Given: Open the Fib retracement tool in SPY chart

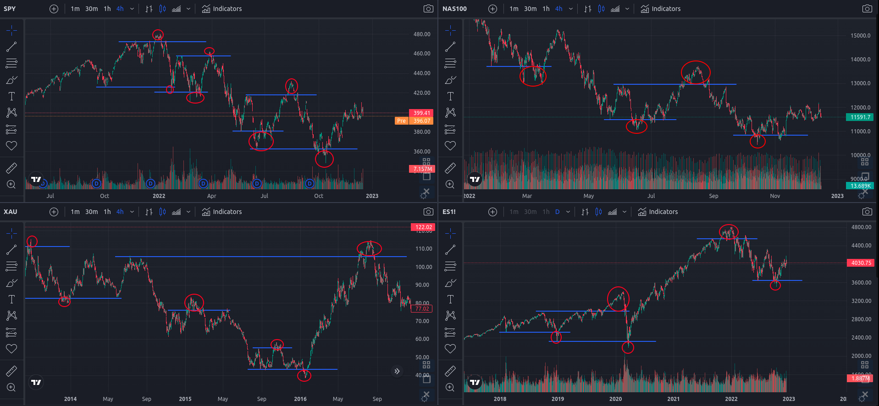Looking at the screenshot, I should [11, 63].
